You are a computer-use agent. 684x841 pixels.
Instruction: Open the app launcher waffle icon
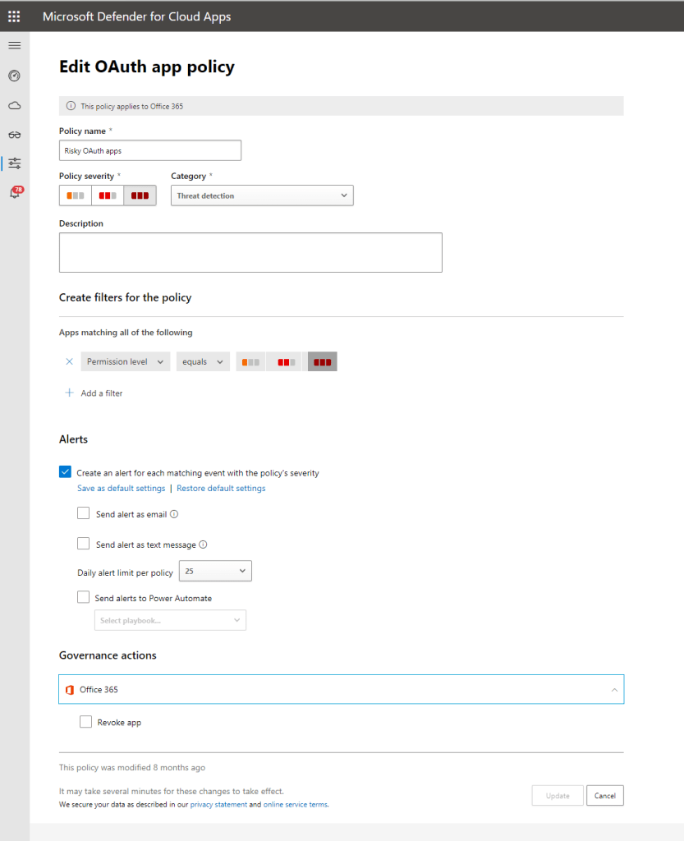click(14, 16)
